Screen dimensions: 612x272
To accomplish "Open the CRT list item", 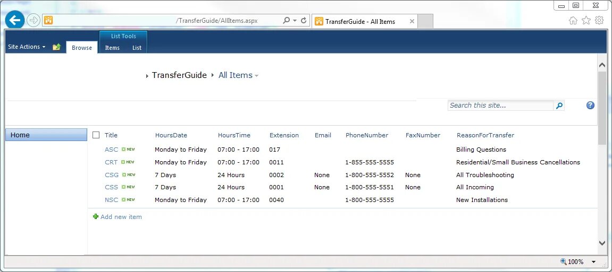I will coord(111,162).
